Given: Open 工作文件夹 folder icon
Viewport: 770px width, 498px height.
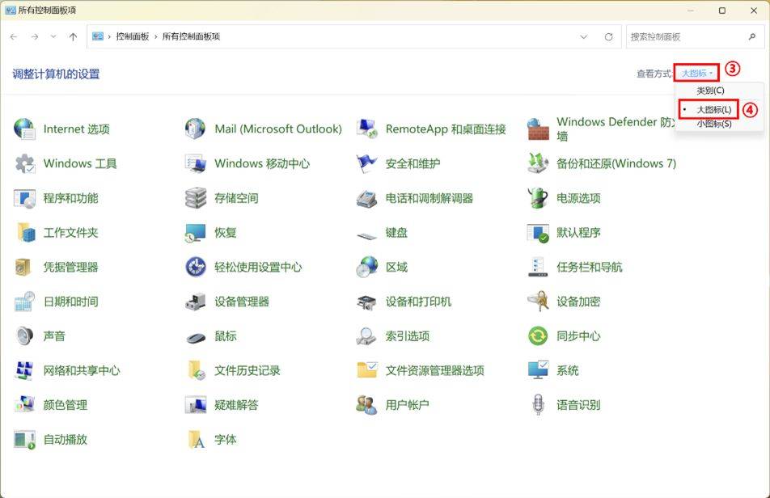Looking at the screenshot, I should (x=24, y=233).
